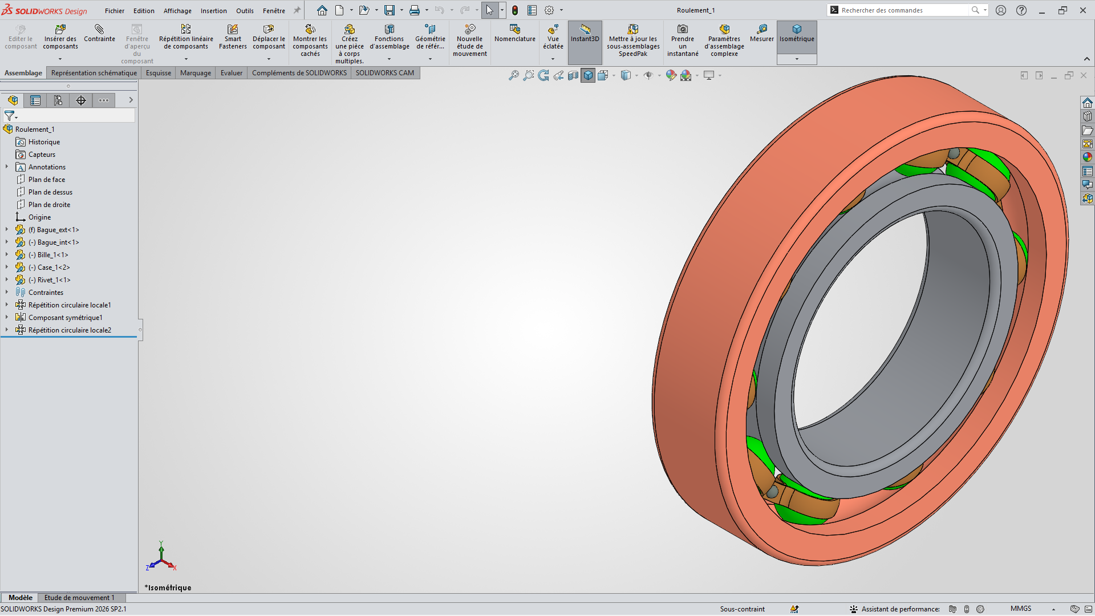The height and width of the screenshot is (616, 1095).
Task: Click the Save icon in title bar
Action: pyautogui.click(x=390, y=10)
